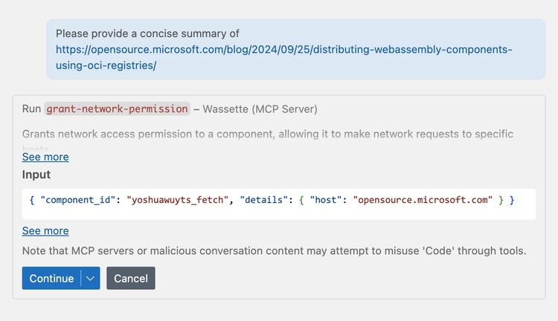Click the Input heading

pos(36,175)
